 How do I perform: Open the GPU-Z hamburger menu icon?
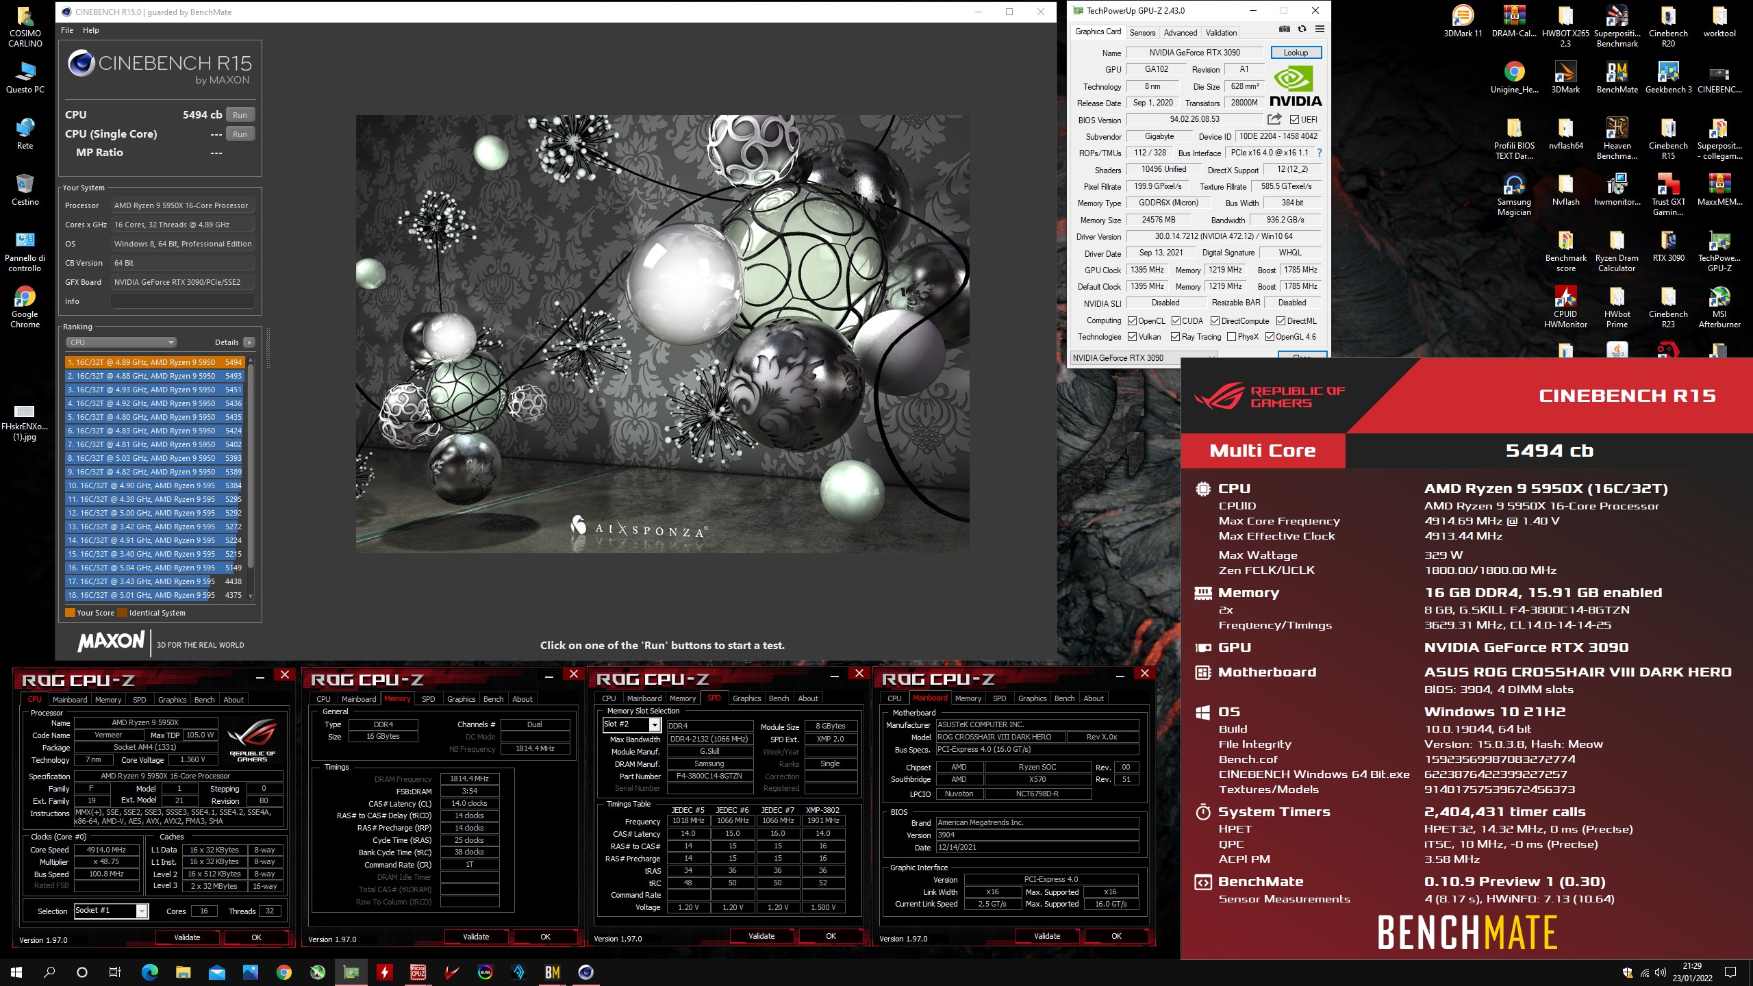pyautogui.click(x=1320, y=29)
